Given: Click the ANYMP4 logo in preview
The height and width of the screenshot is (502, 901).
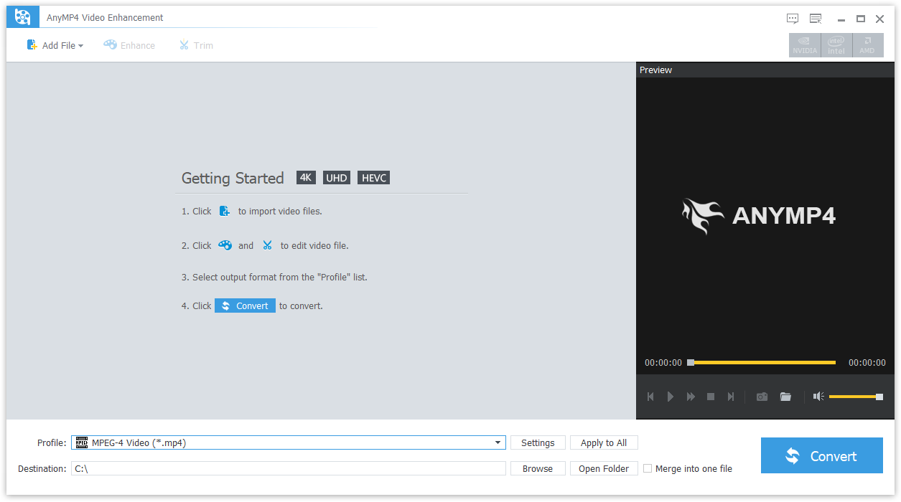Looking at the screenshot, I should point(758,216).
